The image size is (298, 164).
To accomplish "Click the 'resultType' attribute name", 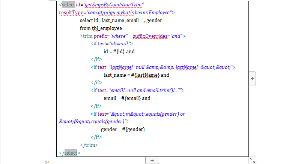I will (71, 13).
